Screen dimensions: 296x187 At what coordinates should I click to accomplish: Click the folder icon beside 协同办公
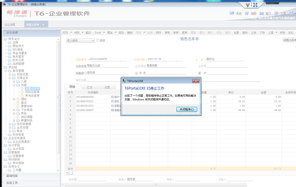5,166
